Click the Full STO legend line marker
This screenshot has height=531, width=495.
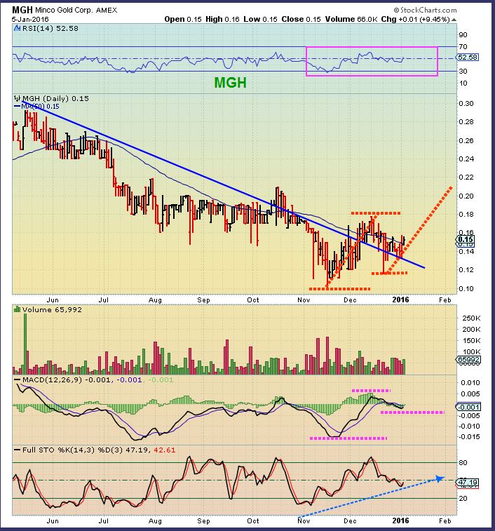(18, 450)
